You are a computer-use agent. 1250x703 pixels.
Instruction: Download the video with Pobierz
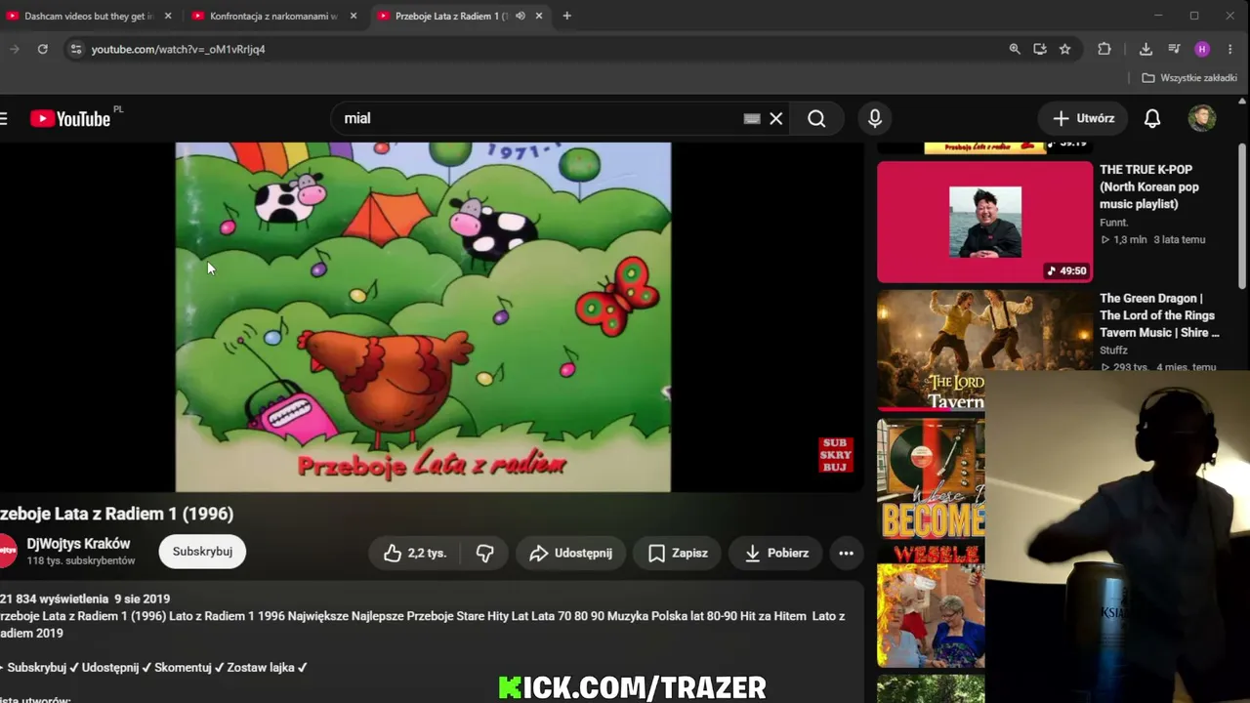point(775,553)
